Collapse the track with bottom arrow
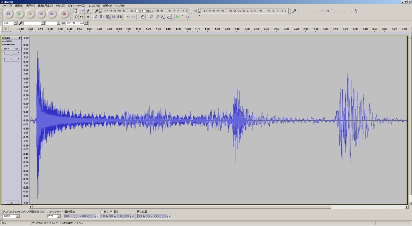 11,203
